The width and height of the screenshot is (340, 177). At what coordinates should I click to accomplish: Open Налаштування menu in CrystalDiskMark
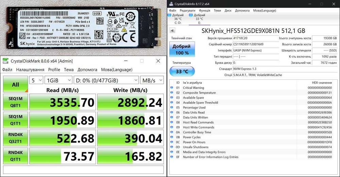point(30,70)
